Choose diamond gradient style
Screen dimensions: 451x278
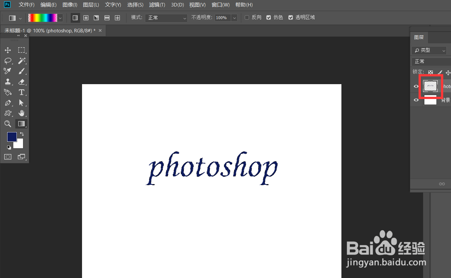tap(117, 18)
